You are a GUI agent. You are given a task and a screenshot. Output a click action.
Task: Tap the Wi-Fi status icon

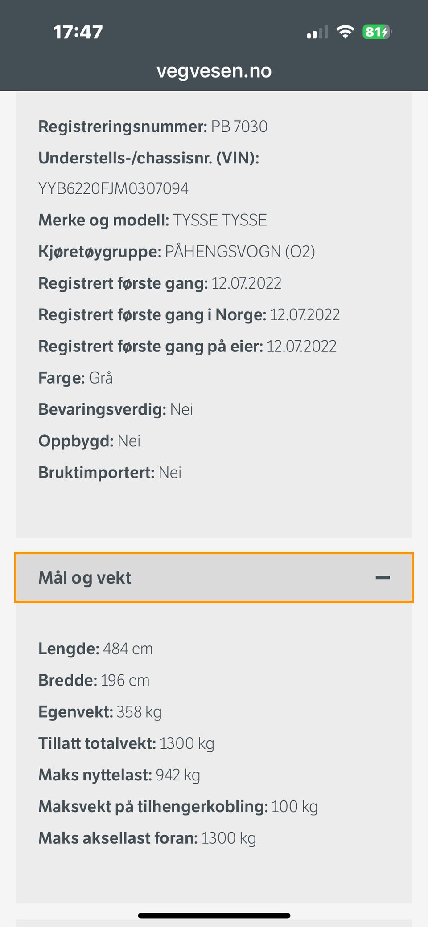(x=345, y=32)
